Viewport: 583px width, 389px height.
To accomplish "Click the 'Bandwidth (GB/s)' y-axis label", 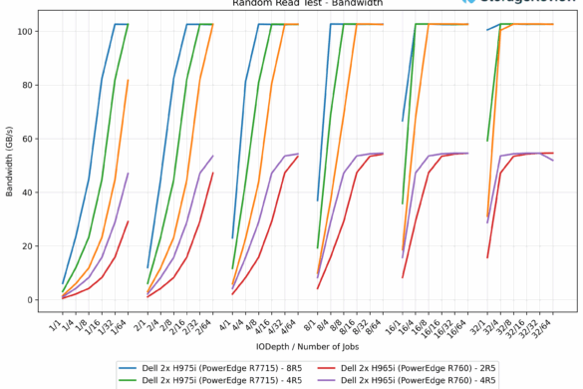I will click(9, 162).
